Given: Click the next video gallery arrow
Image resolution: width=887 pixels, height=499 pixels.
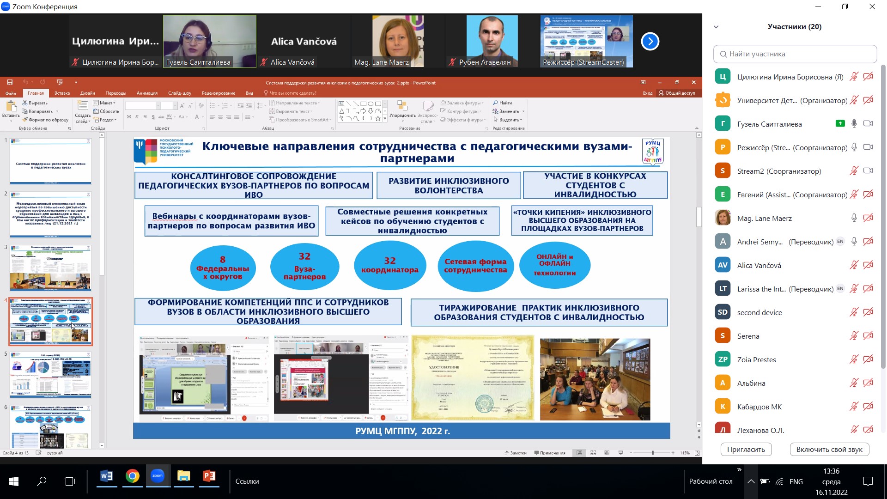Looking at the screenshot, I should [x=650, y=42].
